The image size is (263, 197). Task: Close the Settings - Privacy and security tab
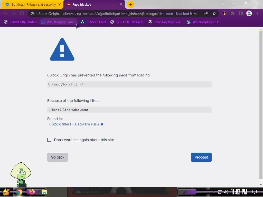[x=60, y=5]
